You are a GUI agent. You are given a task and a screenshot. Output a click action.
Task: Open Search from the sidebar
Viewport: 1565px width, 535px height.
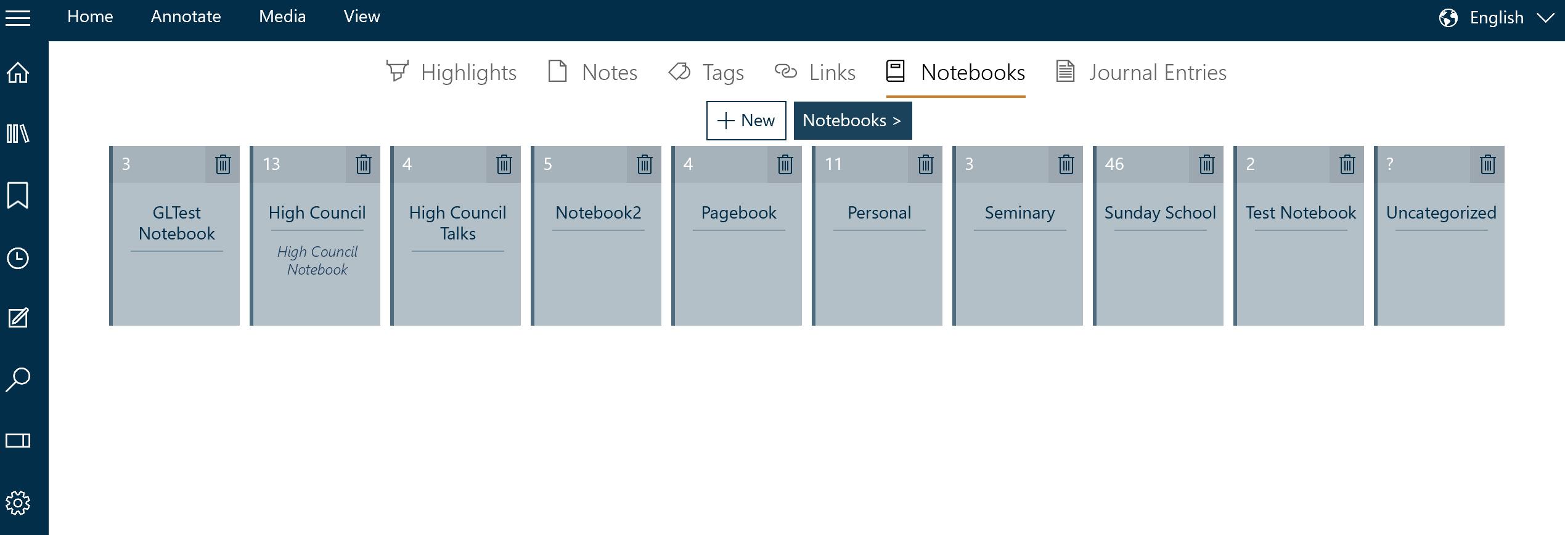(18, 379)
